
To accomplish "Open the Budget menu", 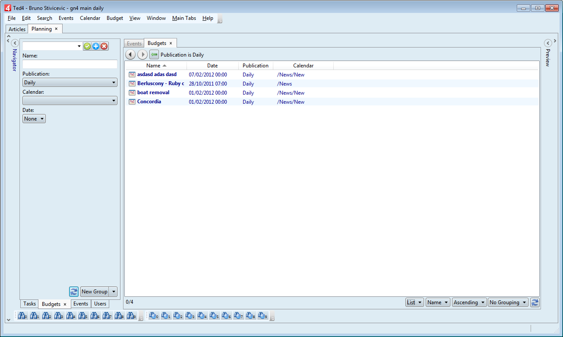I will (x=115, y=18).
